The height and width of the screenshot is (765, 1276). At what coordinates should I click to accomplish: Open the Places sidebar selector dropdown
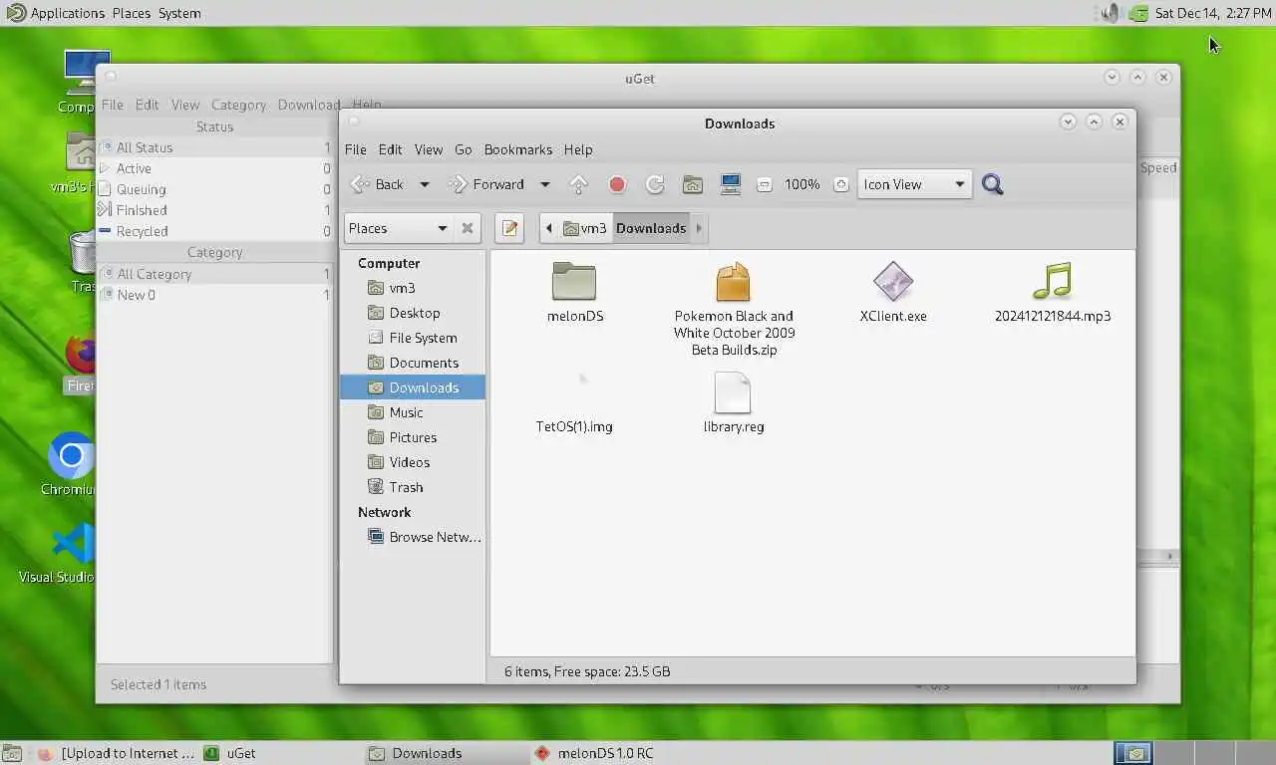pyautogui.click(x=398, y=228)
